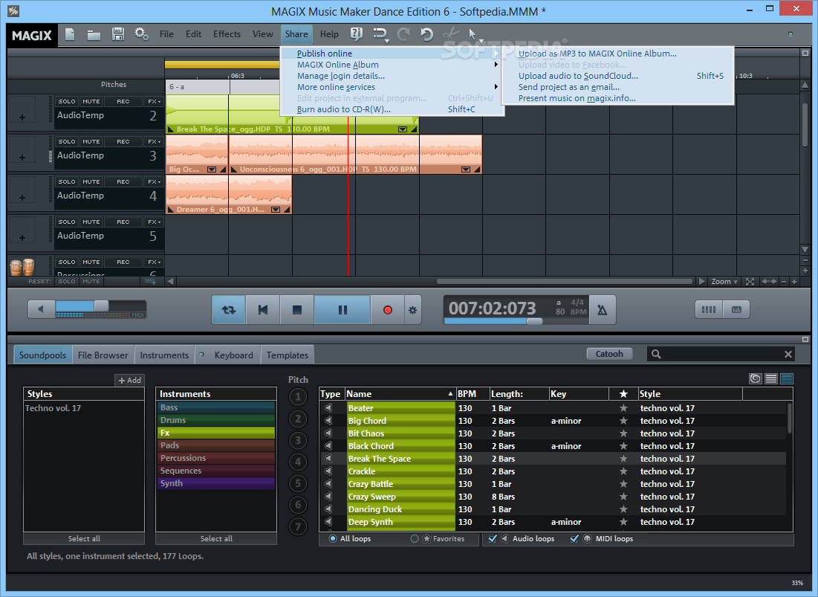Screen dimensions: 818x597
Task: Solo the AudioTemp 5 track
Action: (x=67, y=222)
